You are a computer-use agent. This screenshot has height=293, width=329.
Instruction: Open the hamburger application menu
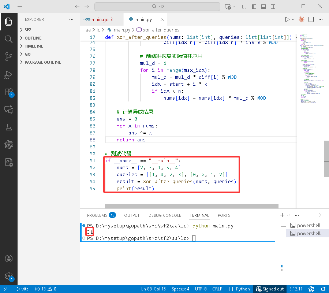[x=20, y=7]
